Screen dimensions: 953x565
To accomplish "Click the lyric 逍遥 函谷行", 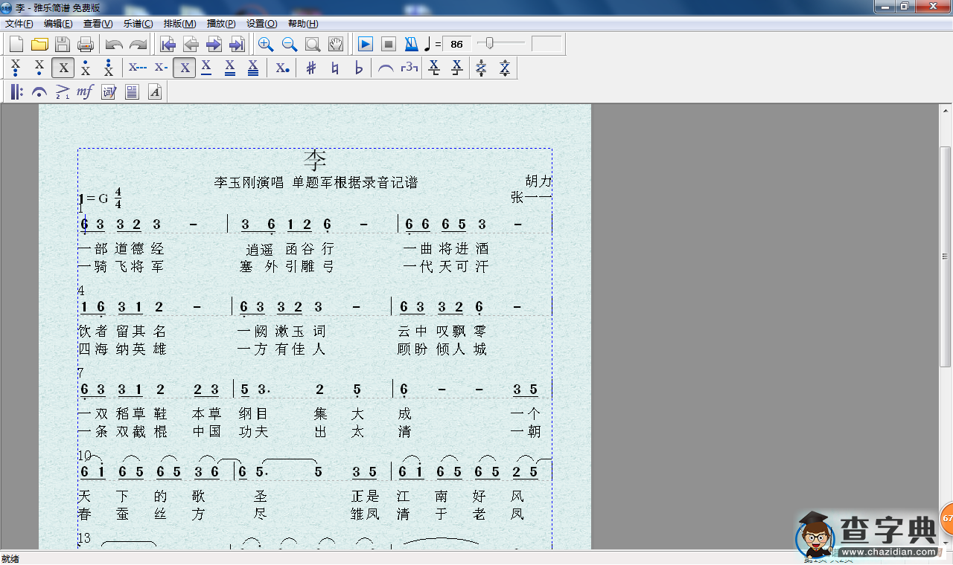I will (291, 248).
